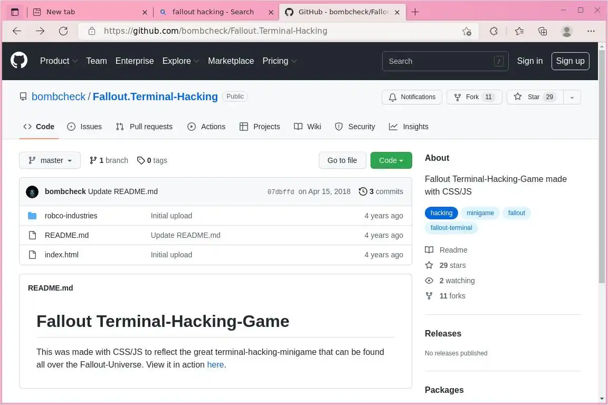Click the robco-industries folder icon
Screen dimensions: 608x405
tap(32, 216)
